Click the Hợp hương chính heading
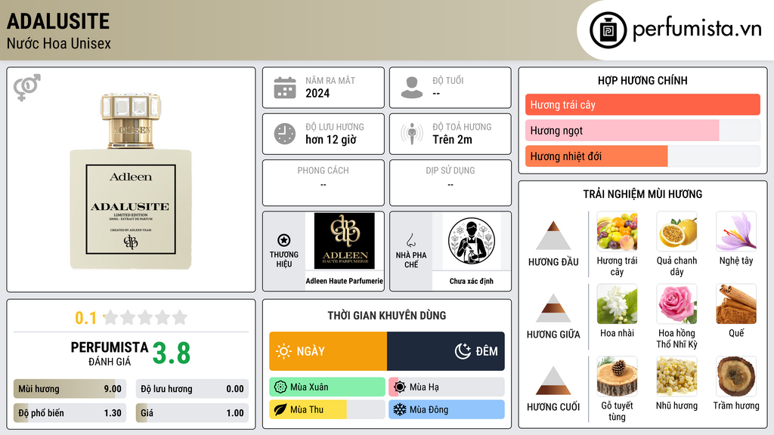774x435 pixels. 642,80
